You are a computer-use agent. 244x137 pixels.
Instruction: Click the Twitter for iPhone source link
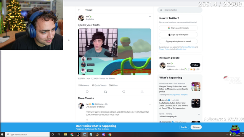(107, 78)
